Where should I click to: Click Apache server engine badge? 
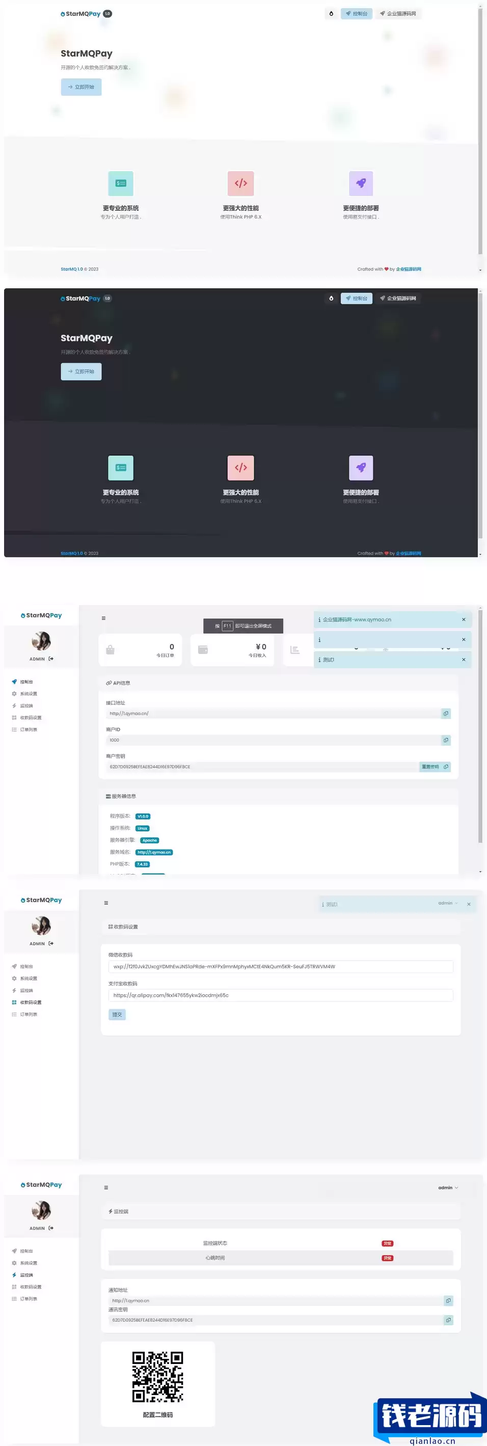click(149, 840)
